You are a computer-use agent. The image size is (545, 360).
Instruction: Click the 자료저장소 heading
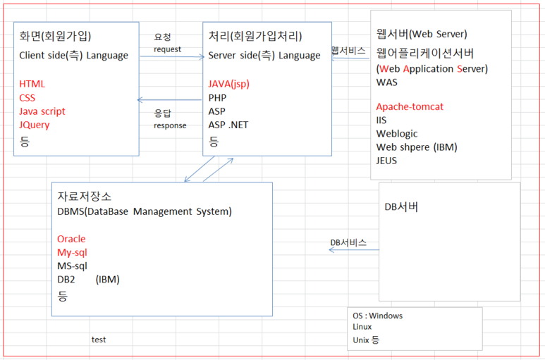click(85, 196)
